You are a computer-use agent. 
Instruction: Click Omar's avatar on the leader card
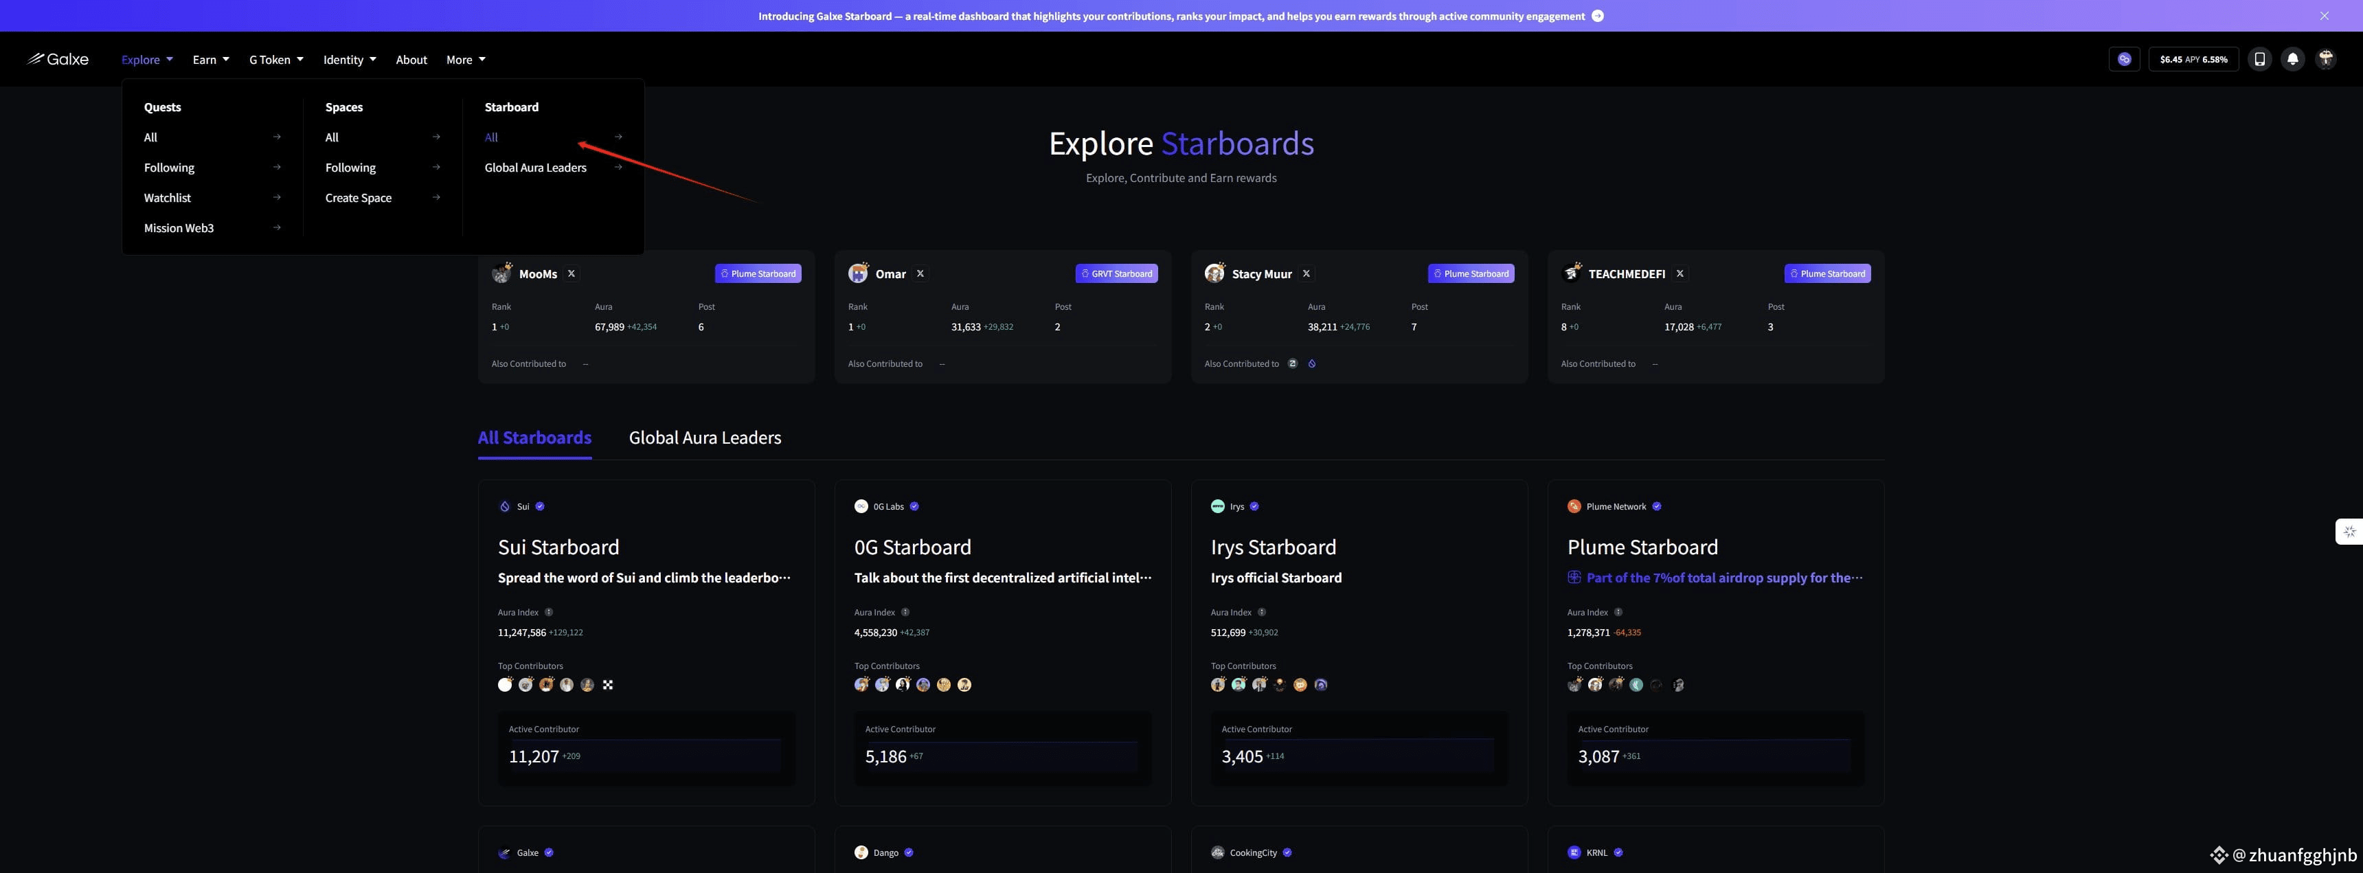[x=859, y=273]
